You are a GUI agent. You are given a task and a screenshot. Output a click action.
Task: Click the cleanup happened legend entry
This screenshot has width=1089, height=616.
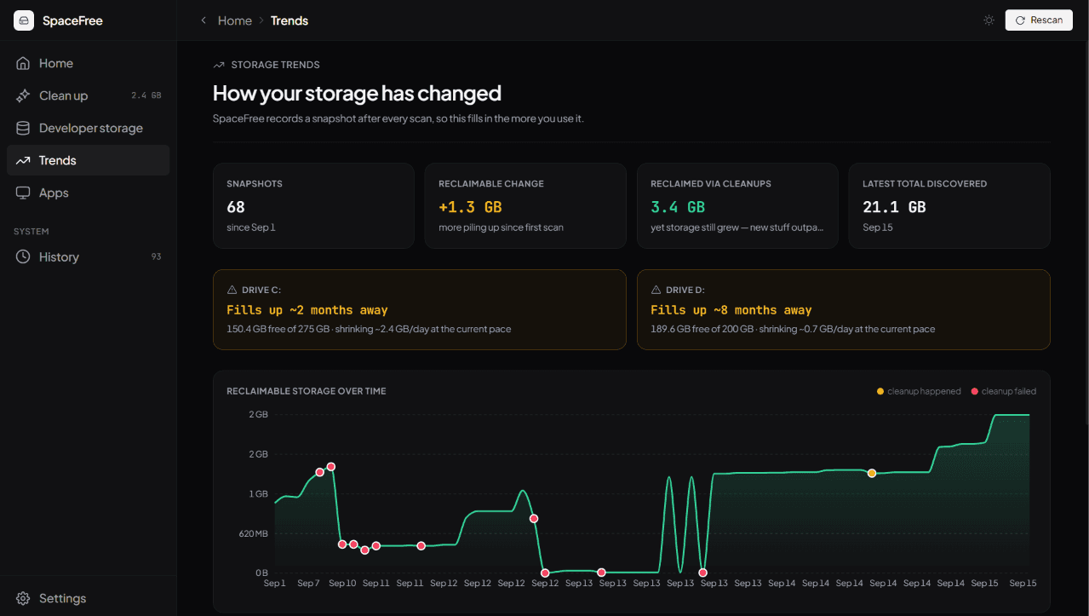919,391
